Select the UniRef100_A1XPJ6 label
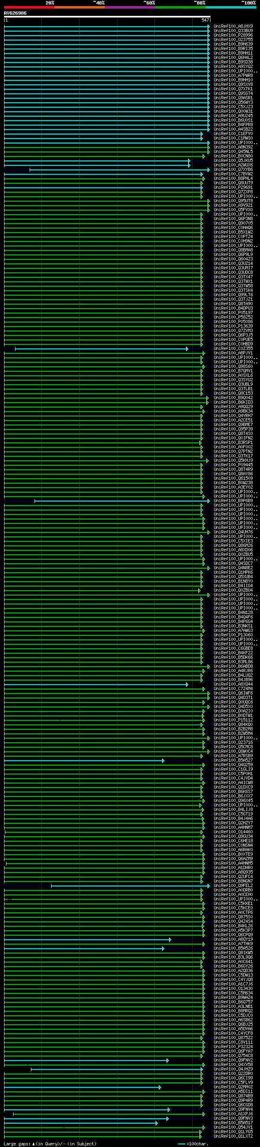Viewport: 260px width, 1147px height. pos(233,1114)
